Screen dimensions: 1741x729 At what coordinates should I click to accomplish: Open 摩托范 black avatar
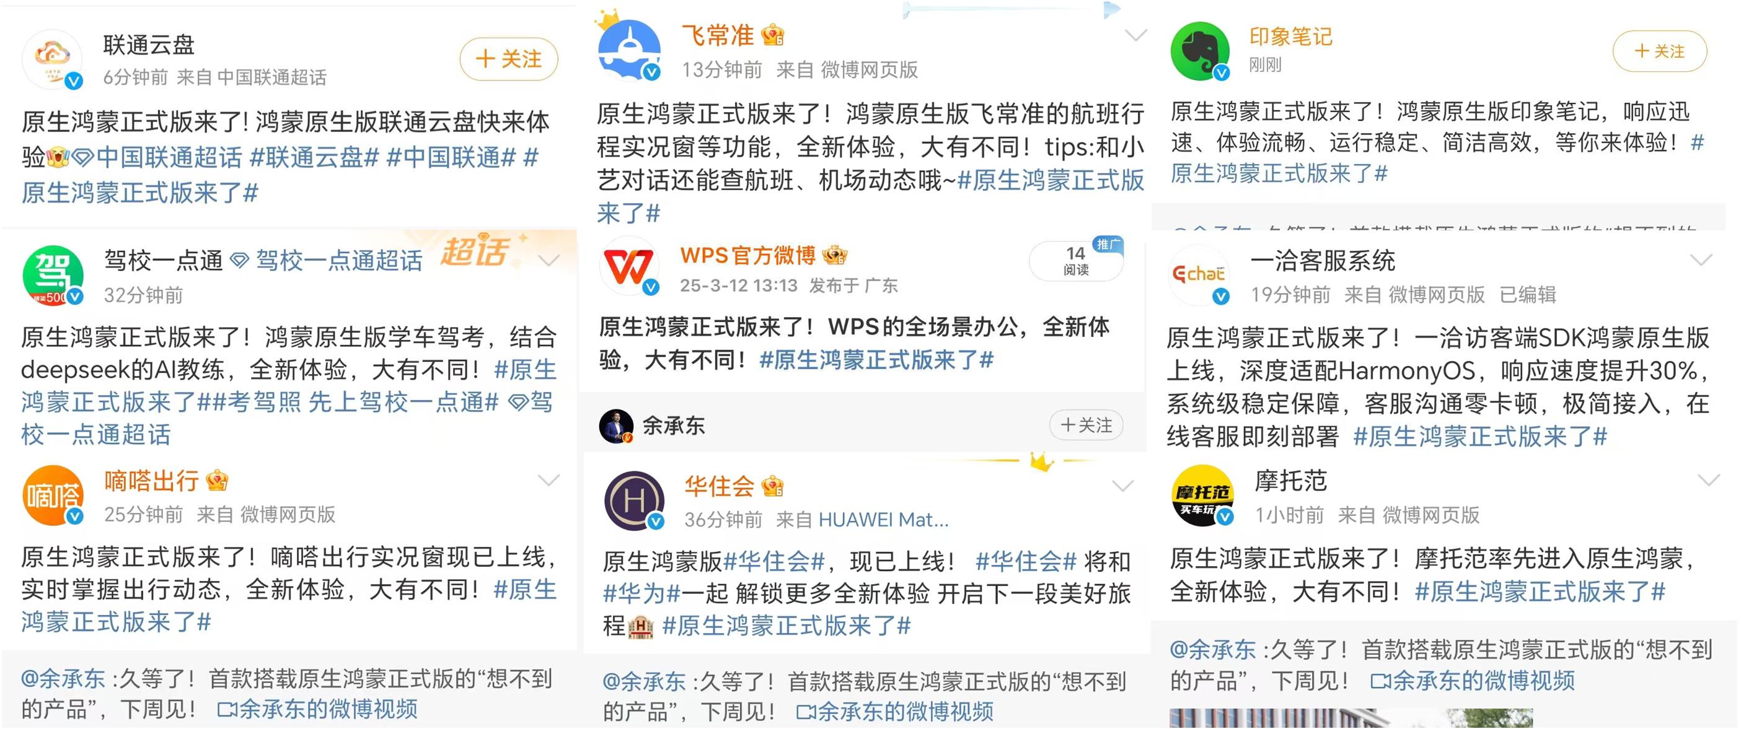pyautogui.click(x=1202, y=495)
